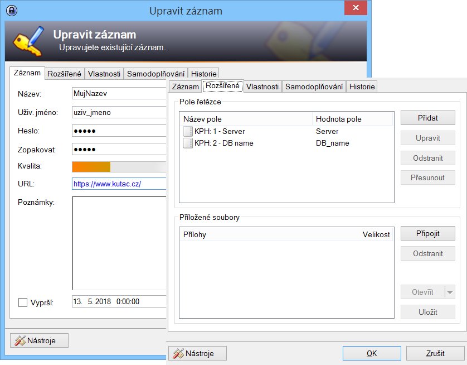
Task: Select Rozšířené tab in front panel
Action: tap(222, 86)
